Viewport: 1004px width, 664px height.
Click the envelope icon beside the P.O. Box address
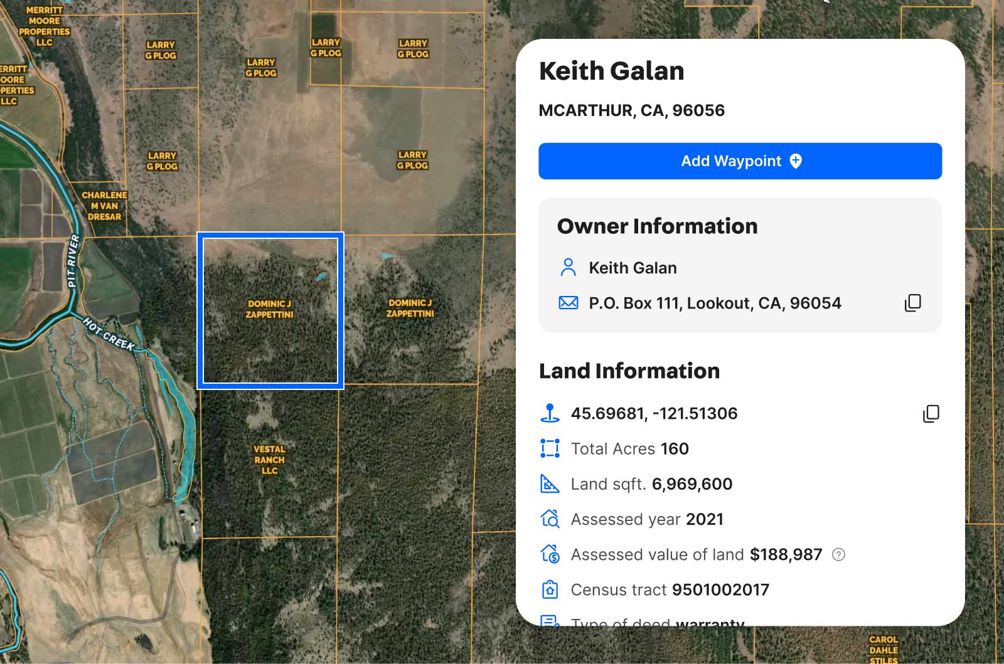pos(567,303)
